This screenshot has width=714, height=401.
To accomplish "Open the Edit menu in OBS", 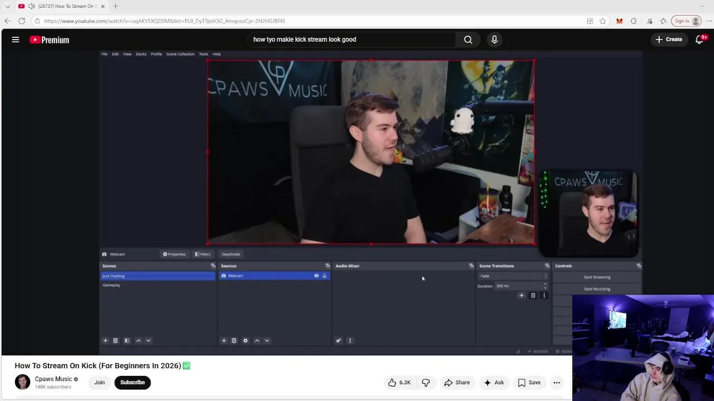I will tap(115, 54).
